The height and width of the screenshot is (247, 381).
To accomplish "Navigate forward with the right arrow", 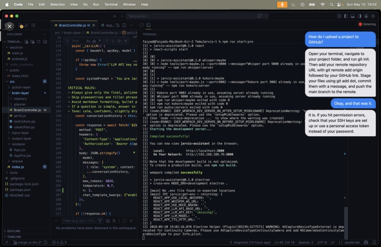I will 122,16.
